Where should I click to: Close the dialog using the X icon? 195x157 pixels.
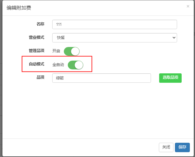pos(188,6)
